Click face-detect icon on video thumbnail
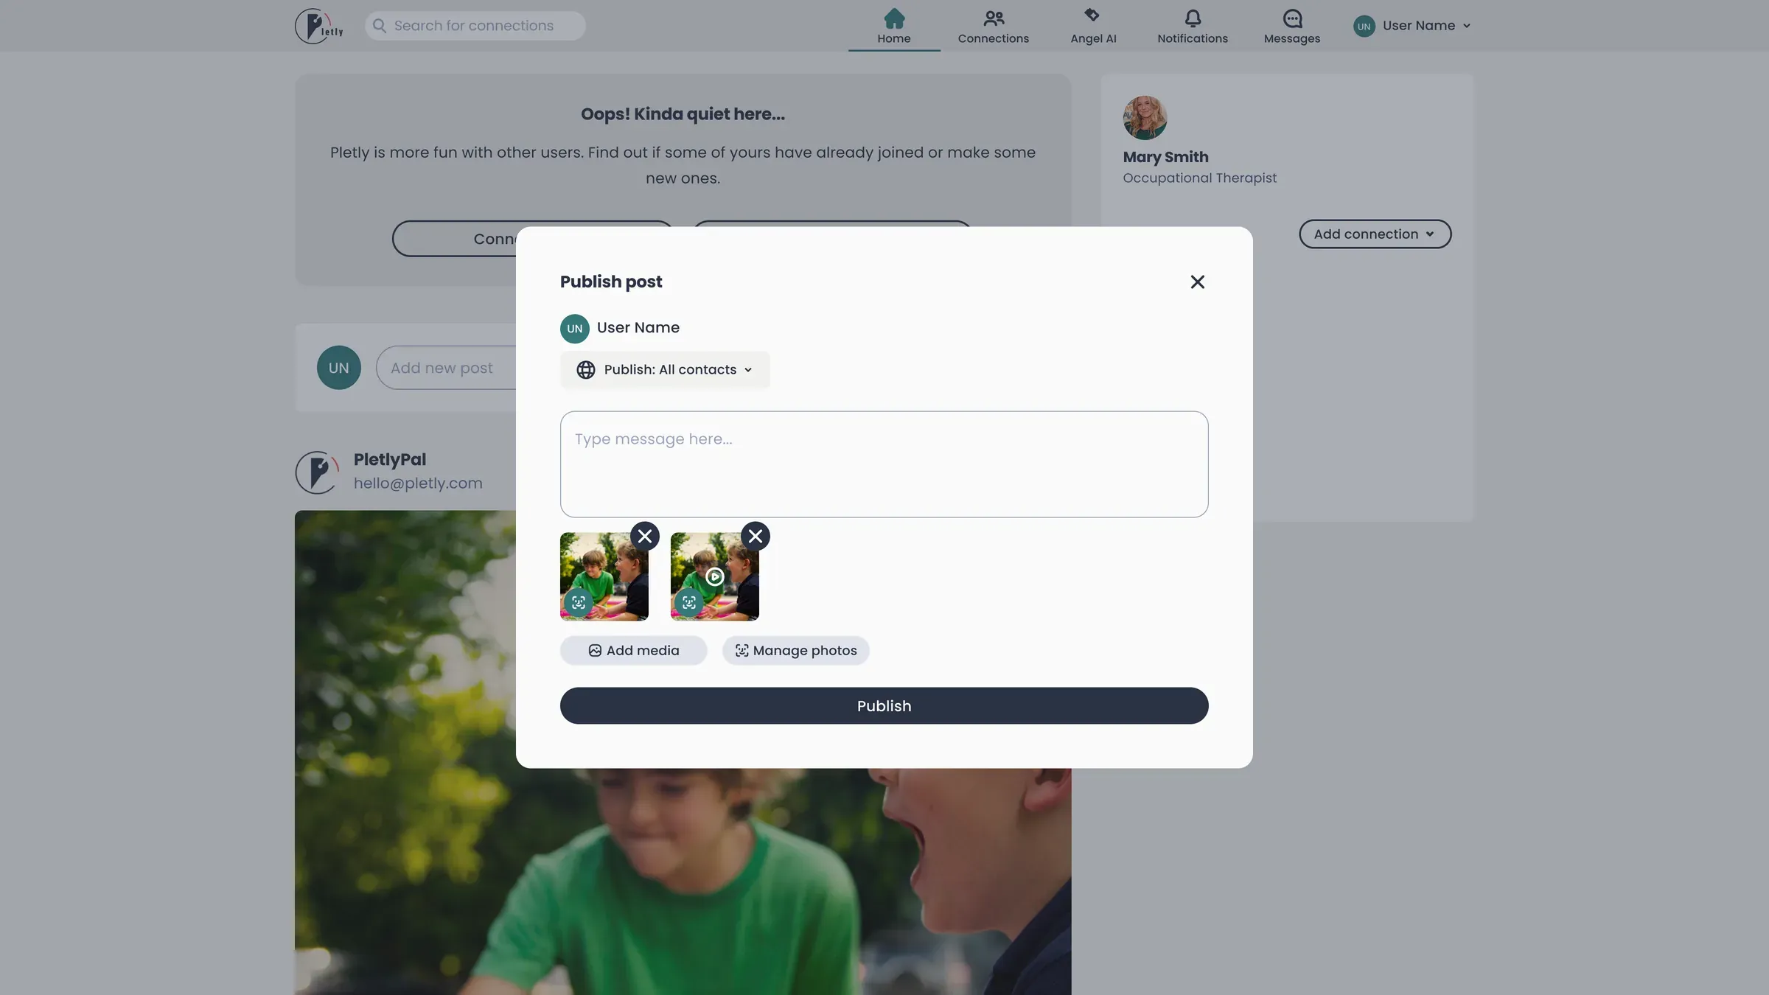 click(x=689, y=603)
